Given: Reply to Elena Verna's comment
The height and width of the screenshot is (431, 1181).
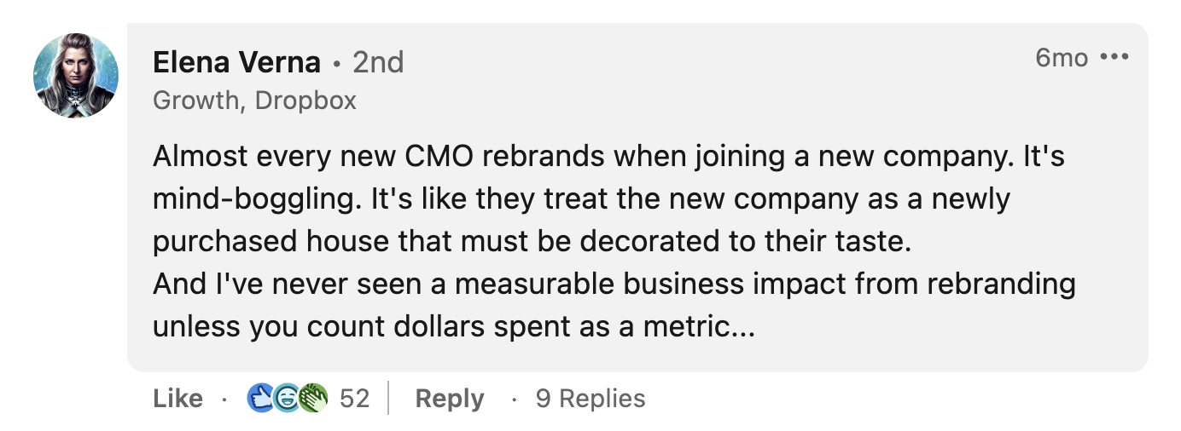Looking at the screenshot, I should (450, 398).
